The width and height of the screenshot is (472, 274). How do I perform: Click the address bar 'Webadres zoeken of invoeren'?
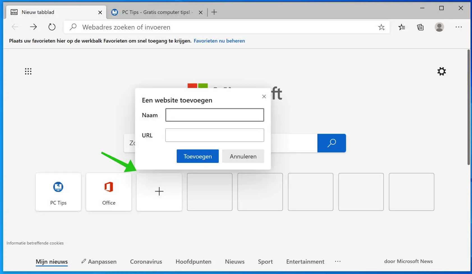pos(226,27)
